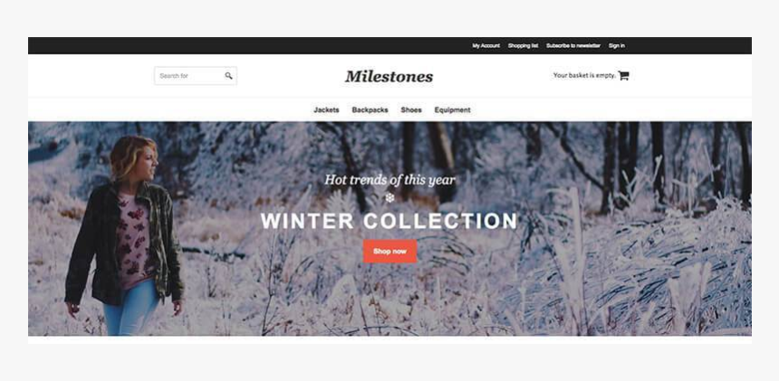Click the snowflake icon on the banner
779x381 pixels.
point(390,198)
